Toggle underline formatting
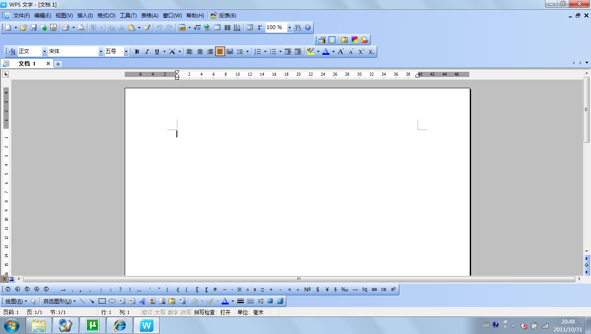Viewport: 591px width, 334px height. [x=156, y=51]
